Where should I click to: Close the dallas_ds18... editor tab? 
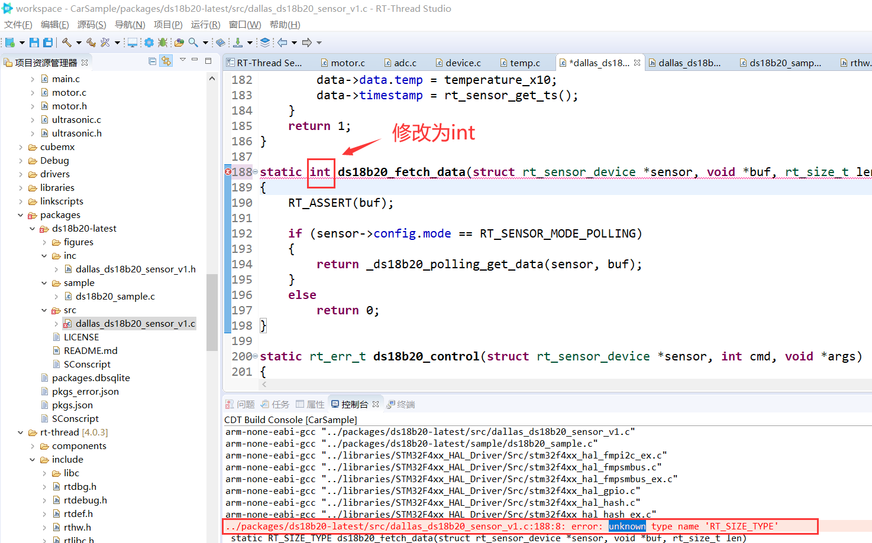(637, 63)
